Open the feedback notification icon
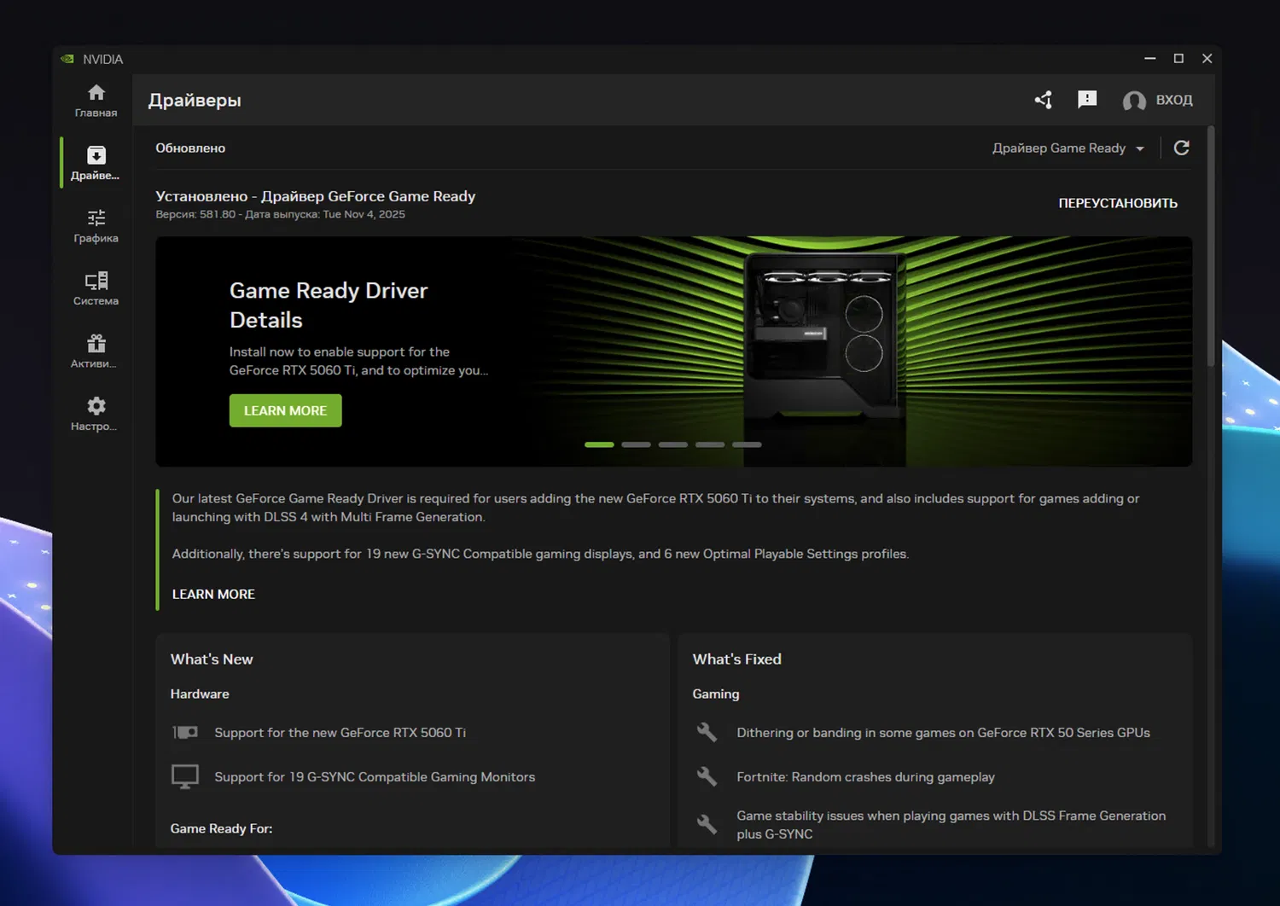The height and width of the screenshot is (906, 1280). (1087, 100)
